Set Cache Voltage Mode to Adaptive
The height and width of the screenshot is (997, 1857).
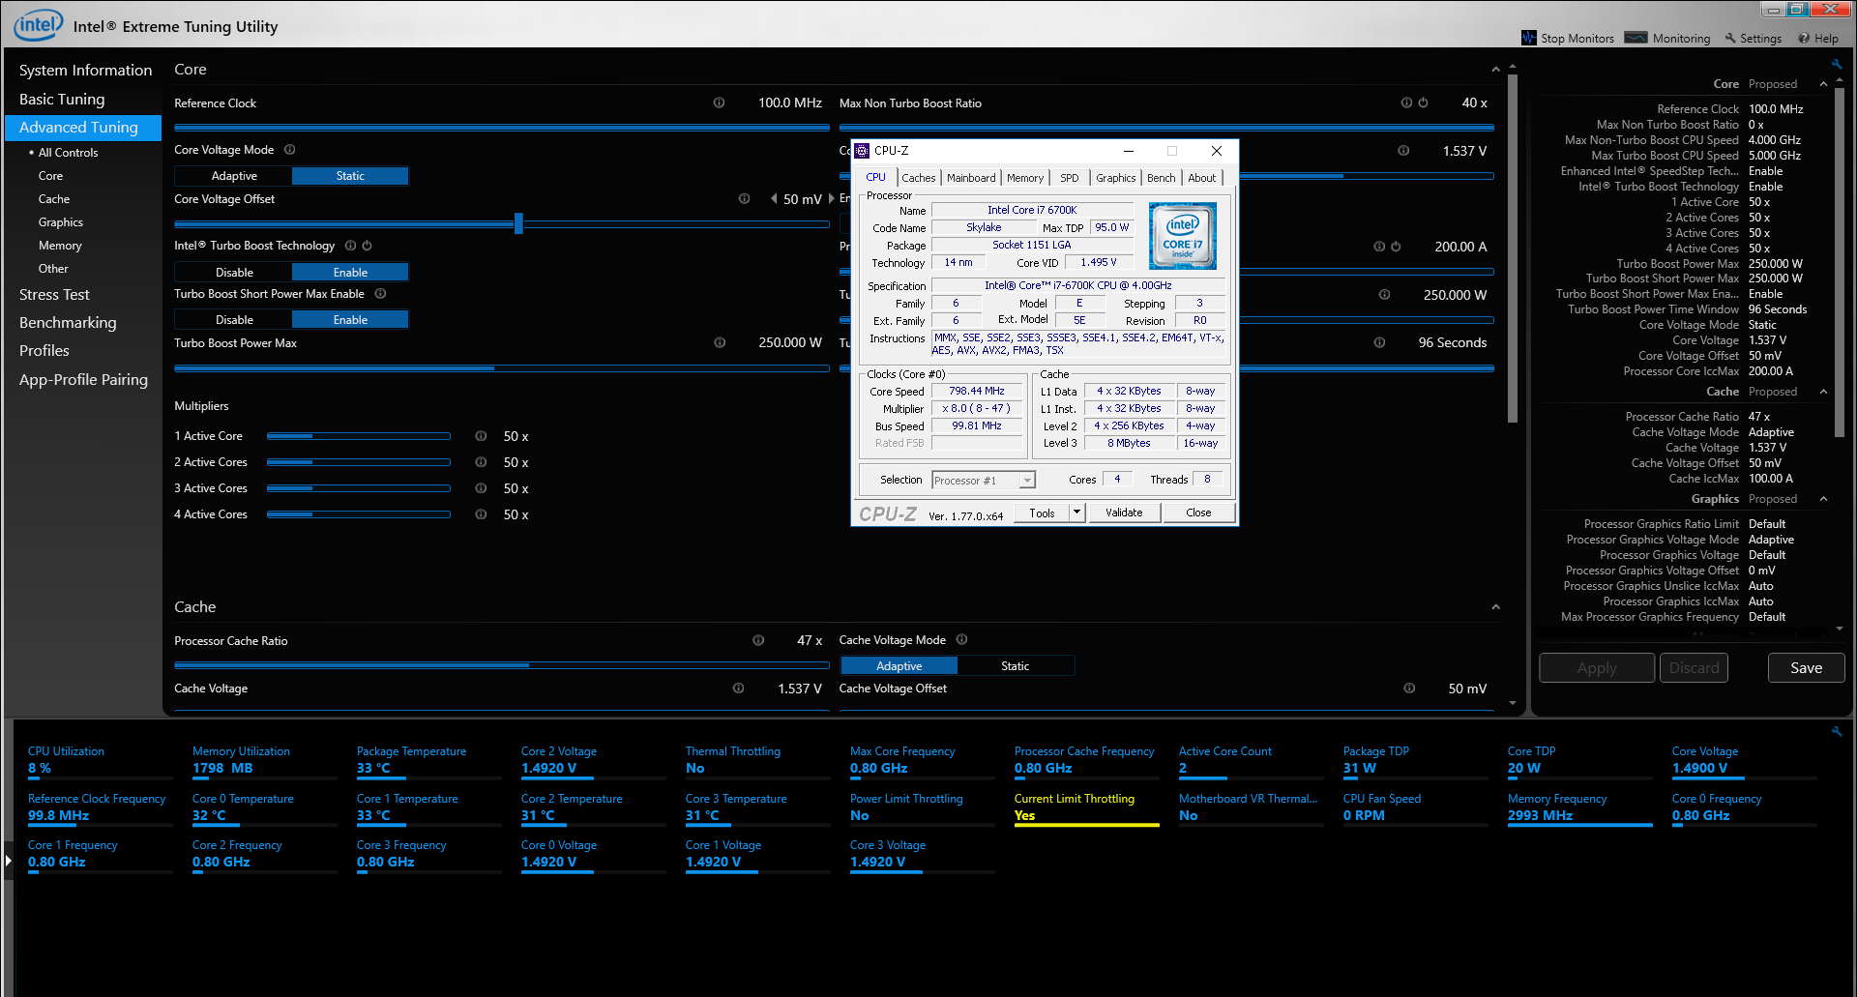(899, 666)
